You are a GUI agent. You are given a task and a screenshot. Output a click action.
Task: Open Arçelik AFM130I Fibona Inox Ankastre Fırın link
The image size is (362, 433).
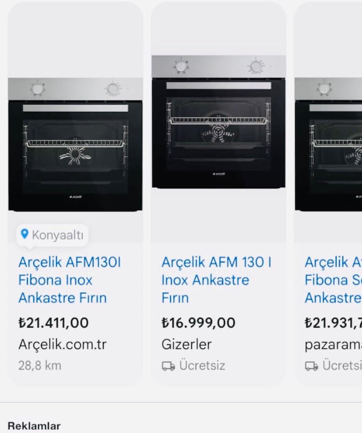69,280
